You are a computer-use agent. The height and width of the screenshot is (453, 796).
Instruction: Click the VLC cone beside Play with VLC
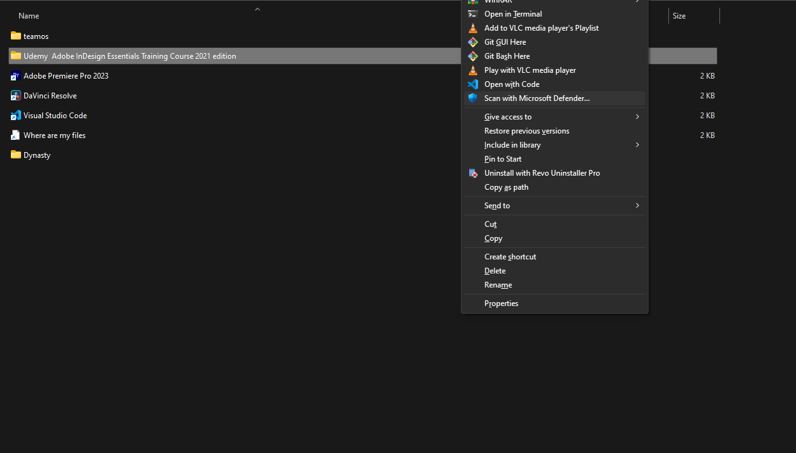pos(473,70)
